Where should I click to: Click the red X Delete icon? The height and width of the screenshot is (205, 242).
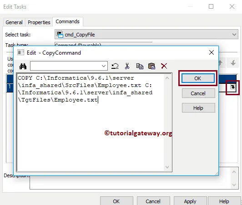pos(164,66)
